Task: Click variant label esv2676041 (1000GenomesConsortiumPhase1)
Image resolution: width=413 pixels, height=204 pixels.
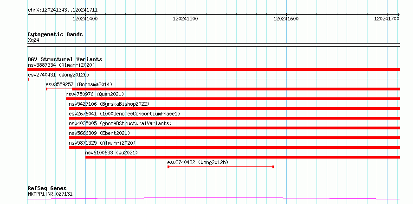Action: [124, 114]
